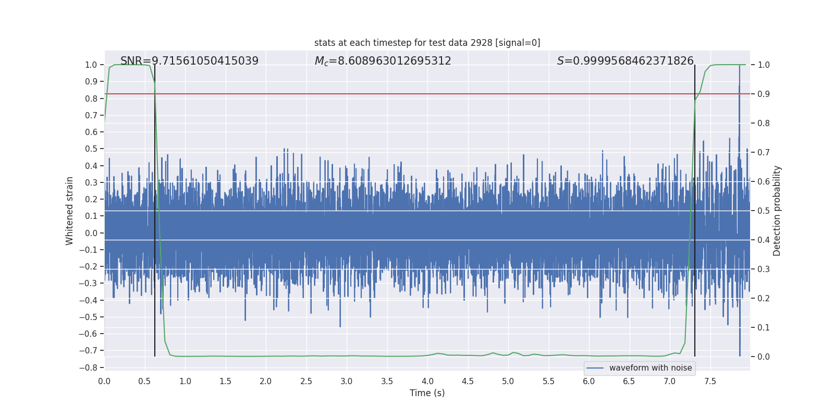Click the Whitened strain tick label −0.1
Viewport: 834px width, 417px height.
click(89, 250)
